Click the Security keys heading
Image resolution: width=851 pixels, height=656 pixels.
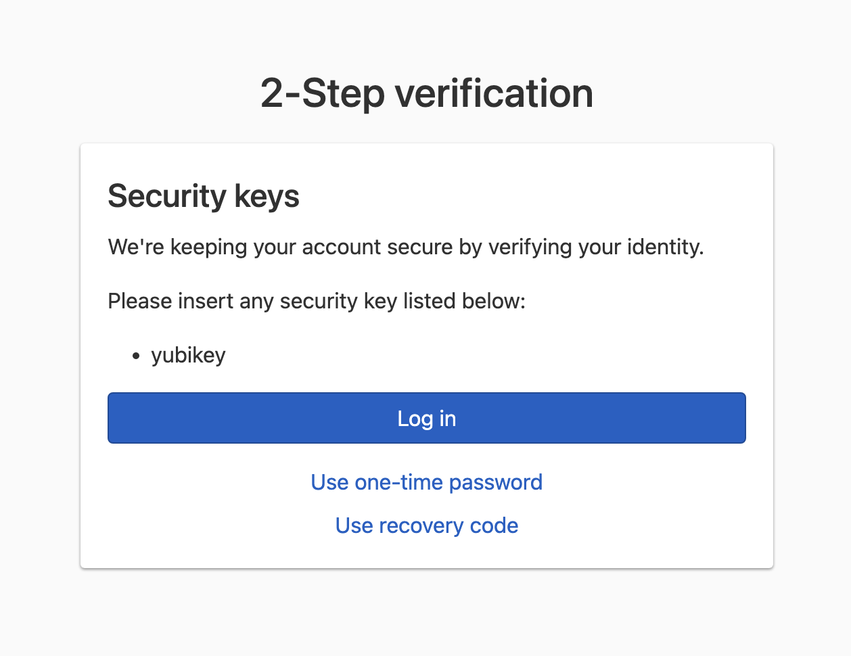(203, 196)
